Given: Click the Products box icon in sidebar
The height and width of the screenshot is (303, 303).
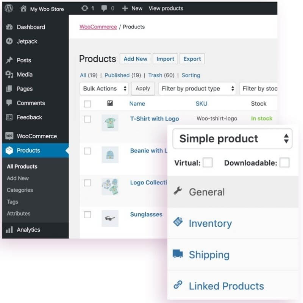Looking at the screenshot, I should [x=9, y=150].
